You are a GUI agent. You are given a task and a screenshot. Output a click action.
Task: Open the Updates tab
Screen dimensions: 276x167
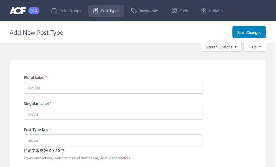pos(212,11)
